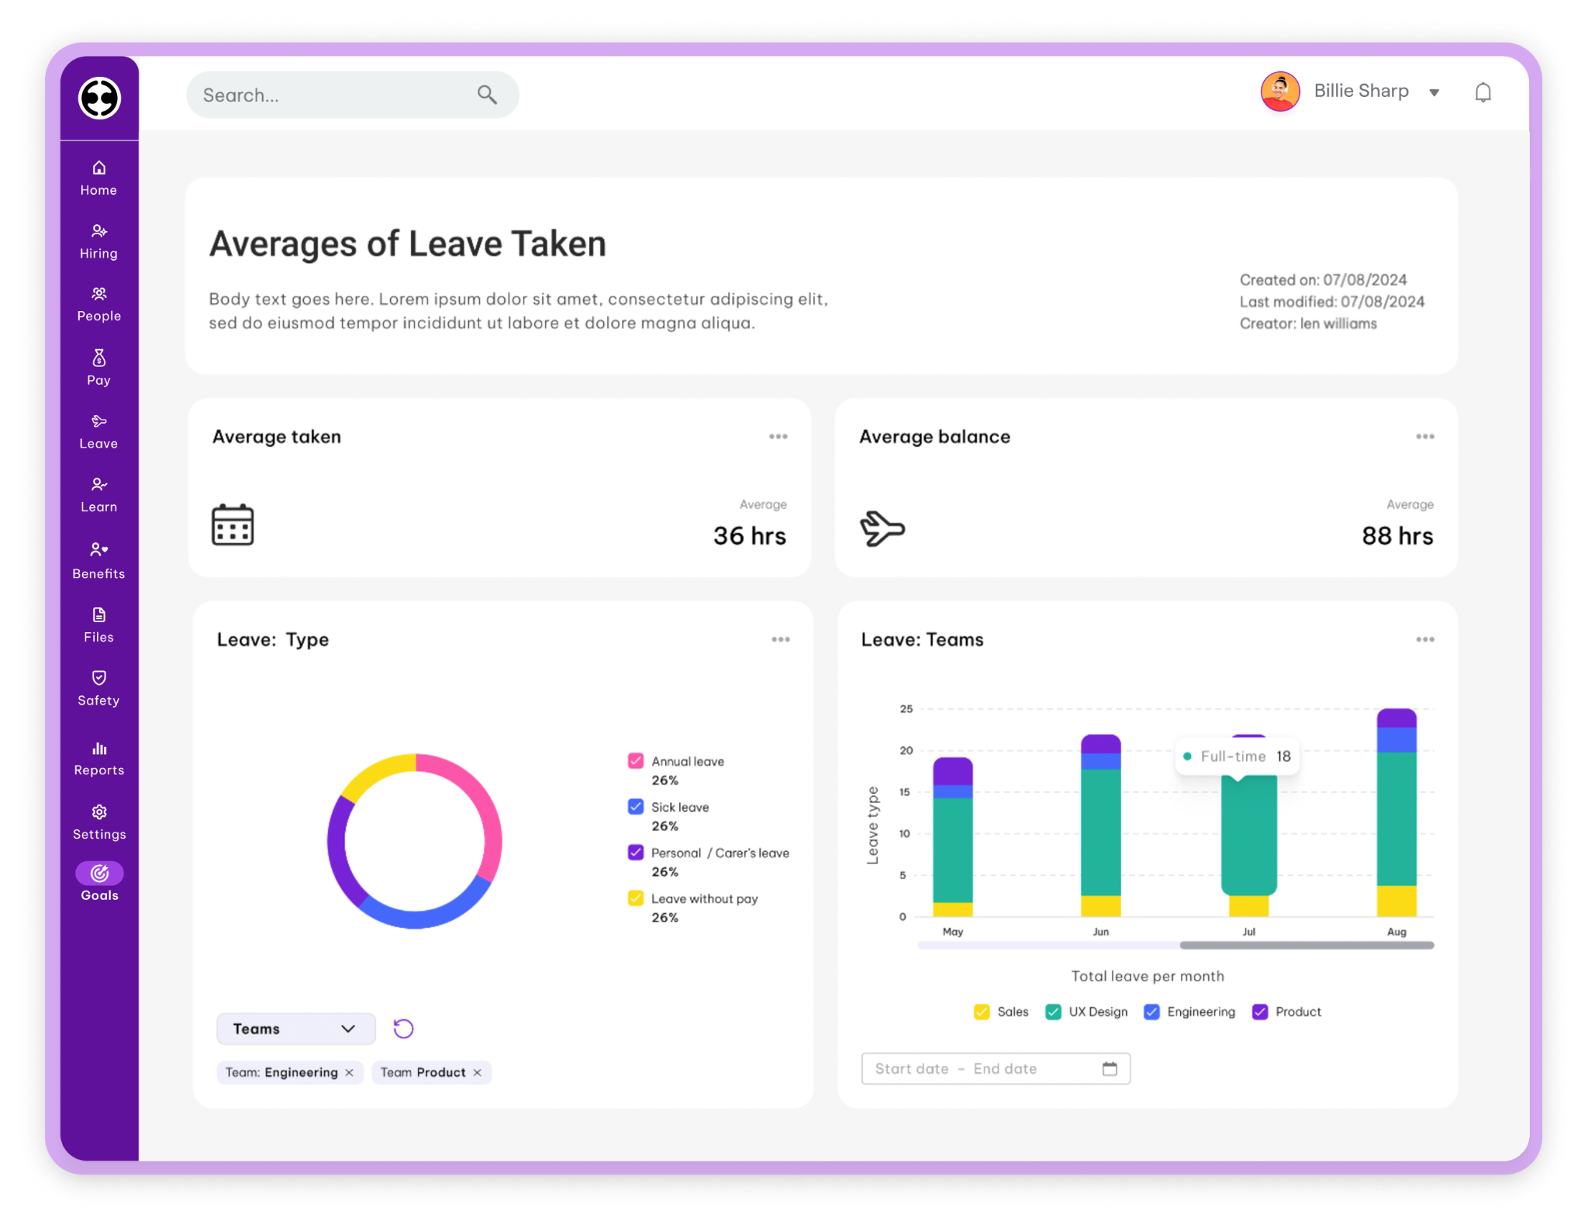The height and width of the screenshot is (1218, 1588).
Task: Open Leave: Type card options menu
Action: pyautogui.click(x=780, y=639)
